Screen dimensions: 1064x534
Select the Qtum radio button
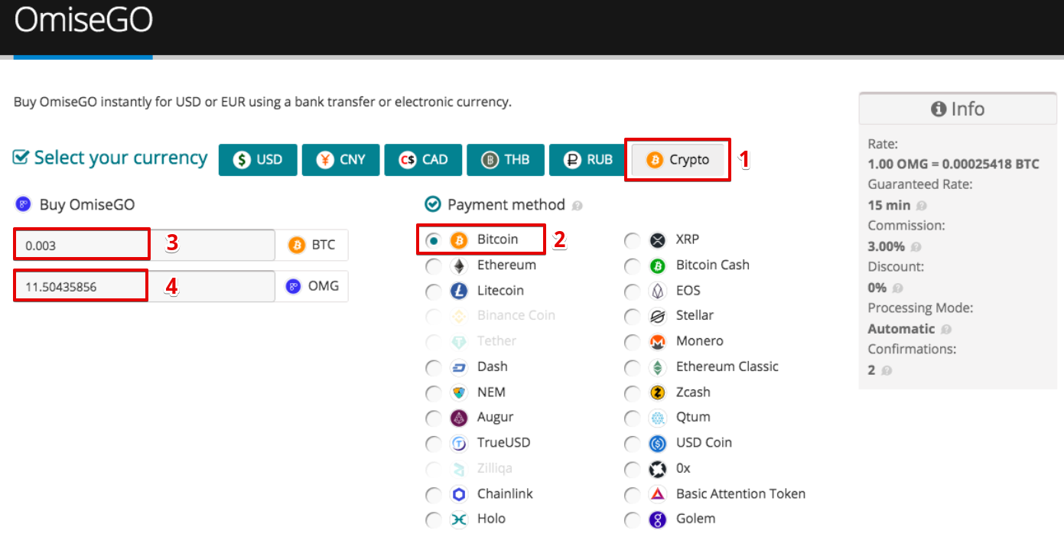(633, 418)
